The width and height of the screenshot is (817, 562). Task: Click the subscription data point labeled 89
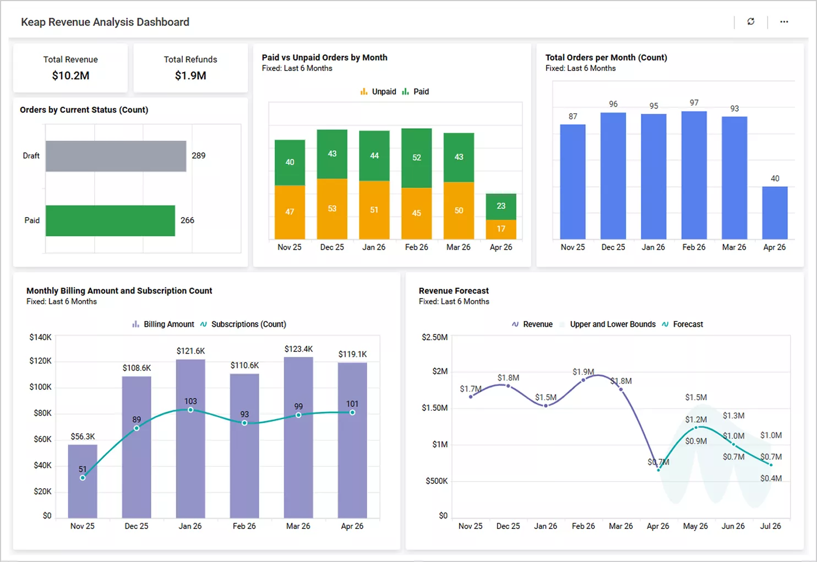click(137, 428)
